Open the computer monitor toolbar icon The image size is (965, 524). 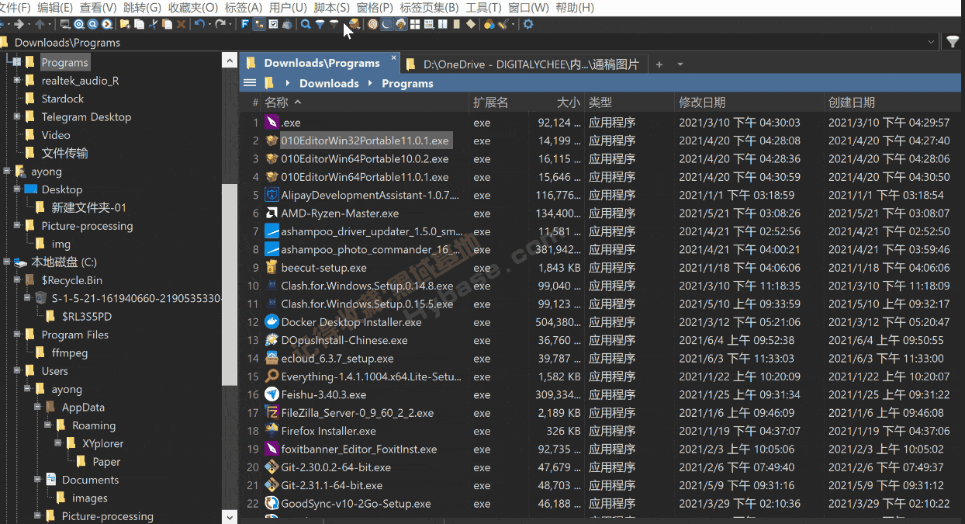click(x=65, y=24)
